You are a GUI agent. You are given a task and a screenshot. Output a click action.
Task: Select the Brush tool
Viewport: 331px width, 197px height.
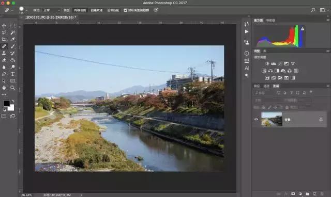[x=12, y=46]
